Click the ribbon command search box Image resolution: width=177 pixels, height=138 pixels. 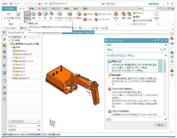147,9
